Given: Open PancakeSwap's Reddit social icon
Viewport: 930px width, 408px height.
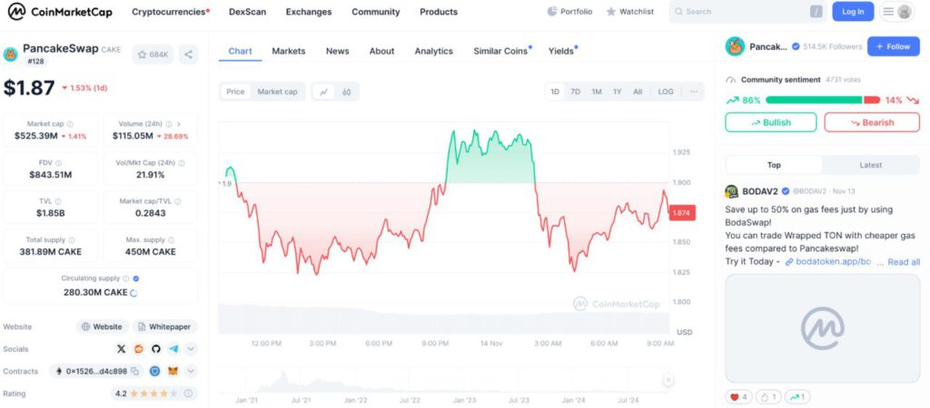Looking at the screenshot, I should point(138,348).
